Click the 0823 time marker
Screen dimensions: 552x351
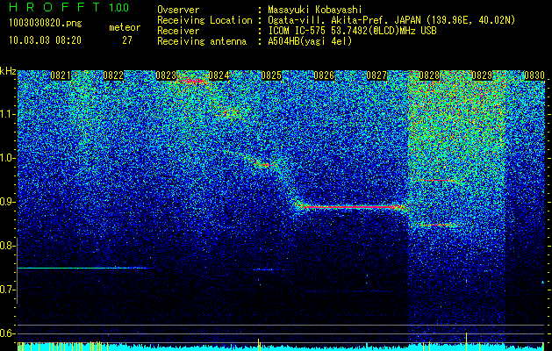click(166, 75)
